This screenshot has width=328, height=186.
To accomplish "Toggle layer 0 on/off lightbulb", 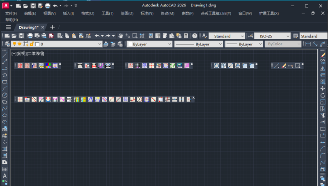I will pyautogui.click(x=14, y=44).
